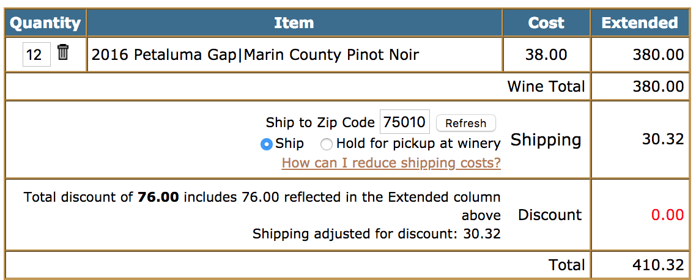Click the Quantity column header

pos(45,23)
